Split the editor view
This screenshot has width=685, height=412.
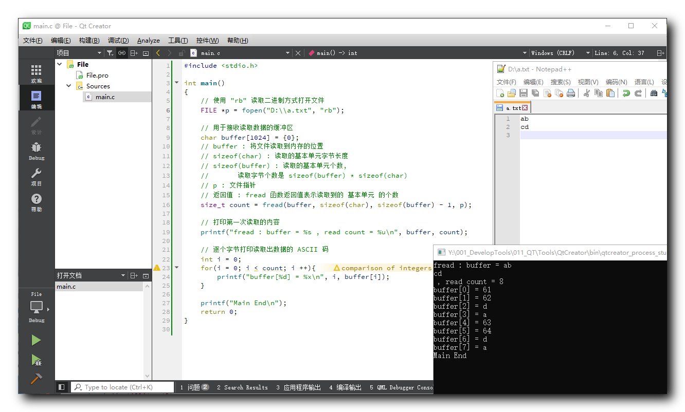(660, 53)
